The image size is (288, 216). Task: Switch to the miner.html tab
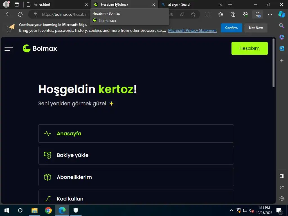click(57, 4)
